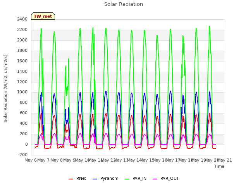The height and width of the screenshot is (186, 248).
Task: Click the -200 y-axis tick label
Action: pos(23,155)
